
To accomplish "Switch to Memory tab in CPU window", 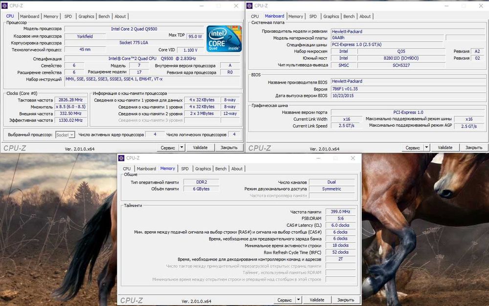I will (x=50, y=16).
